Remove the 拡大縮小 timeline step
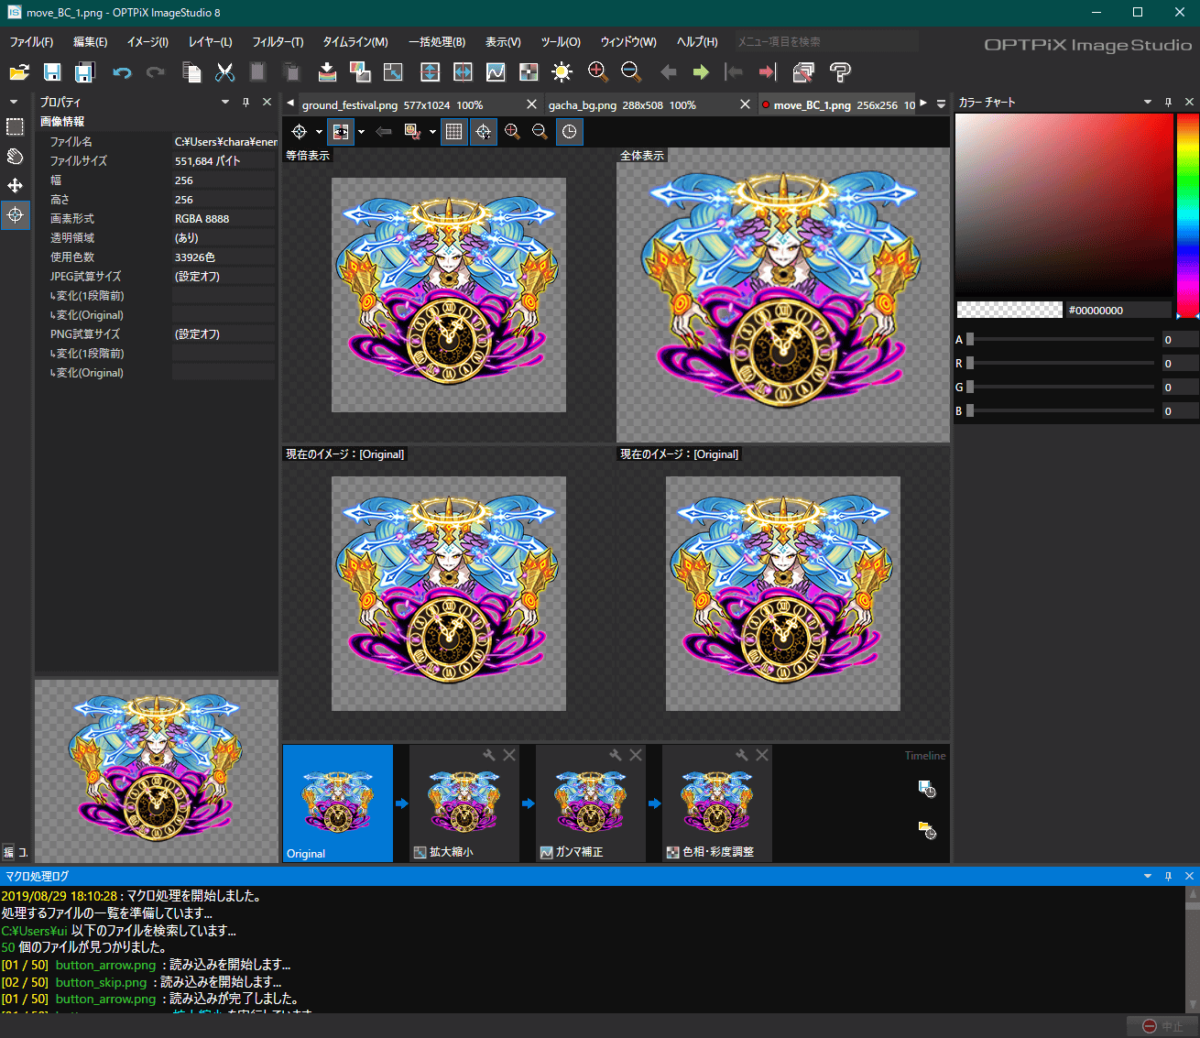This screenshot has height=1038, width=1200. coord(509,755)
